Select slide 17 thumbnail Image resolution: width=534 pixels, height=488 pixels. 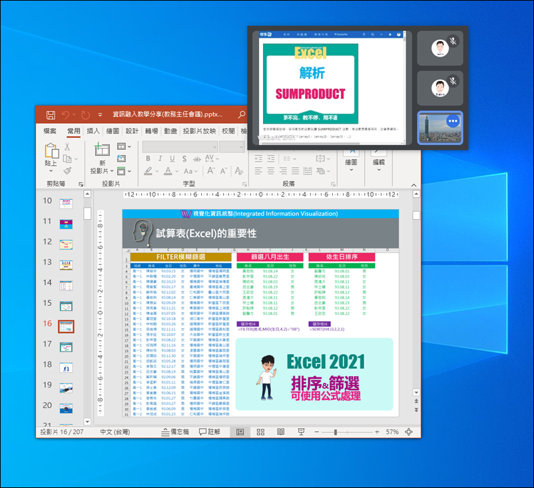[x=66, y=347]
